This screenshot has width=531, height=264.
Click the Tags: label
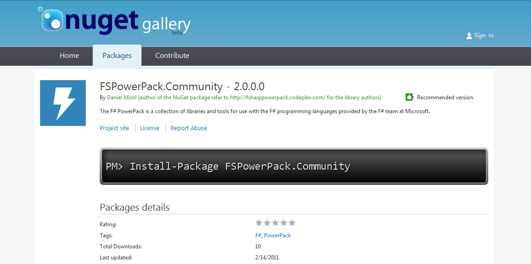pyautogui.click(x=106, y=235)
